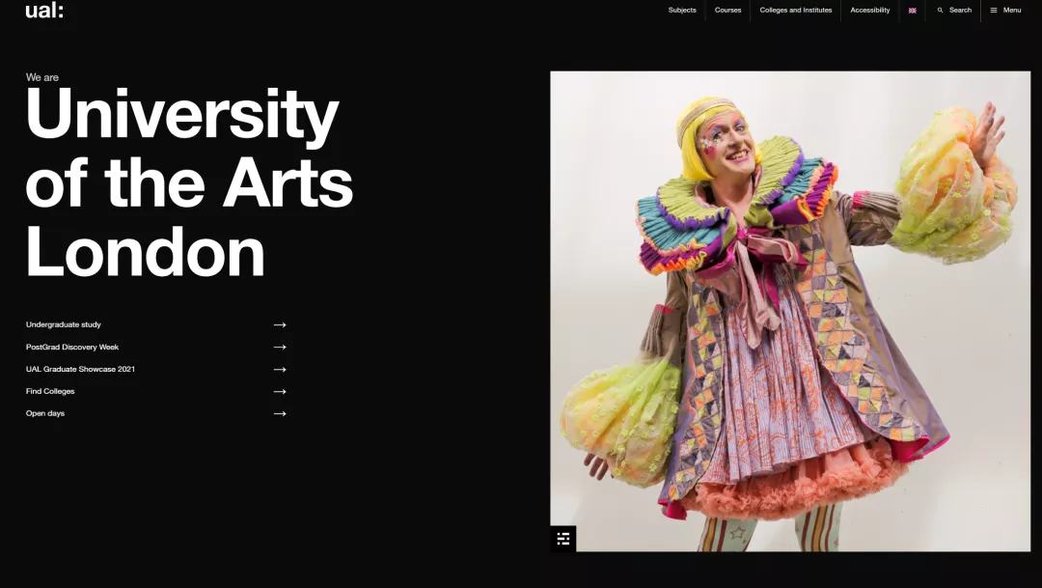
Task: Open the PostGrad Discovery Week link
Action: (x=72, y=348)
